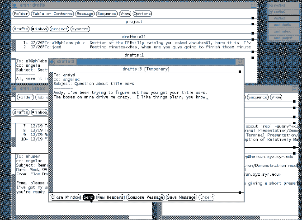Click the highlighted drafts:3 entry in the icon box

tap(283, 19)
